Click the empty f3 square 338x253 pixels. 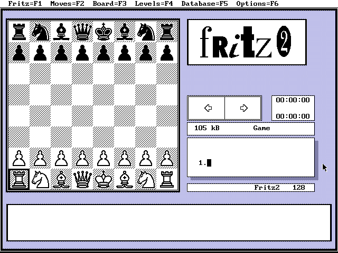click(125, 137)
